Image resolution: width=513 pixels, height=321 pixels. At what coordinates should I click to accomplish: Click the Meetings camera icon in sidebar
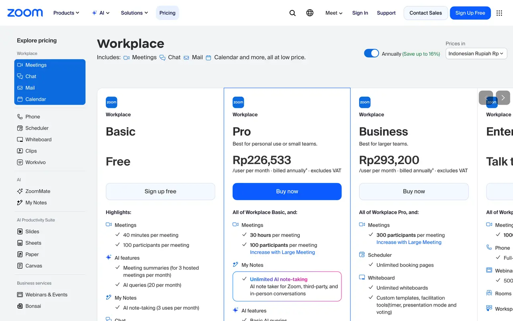[20, 65]
